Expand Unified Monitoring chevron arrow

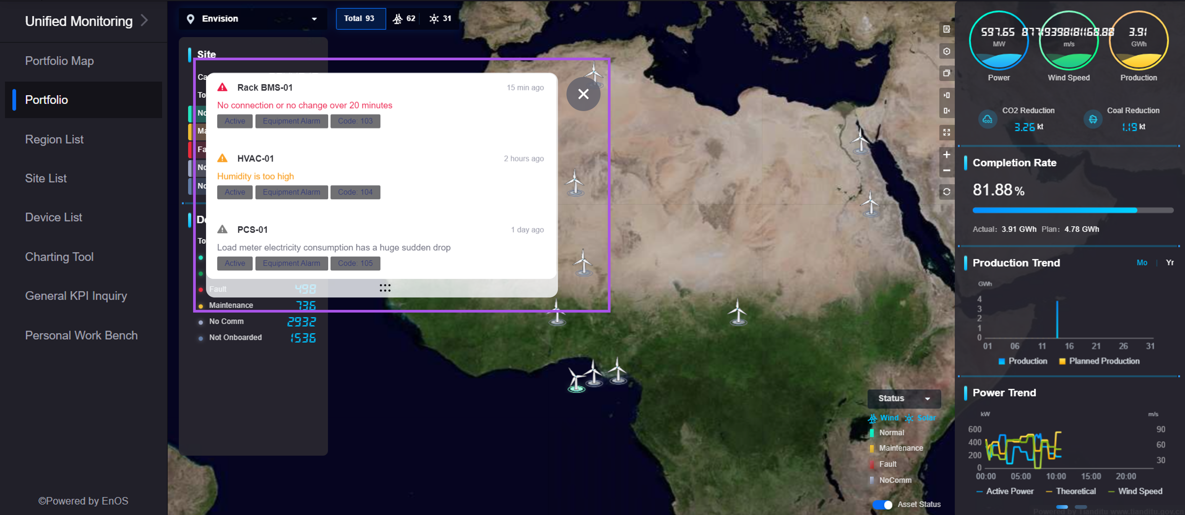pos(144,21)
